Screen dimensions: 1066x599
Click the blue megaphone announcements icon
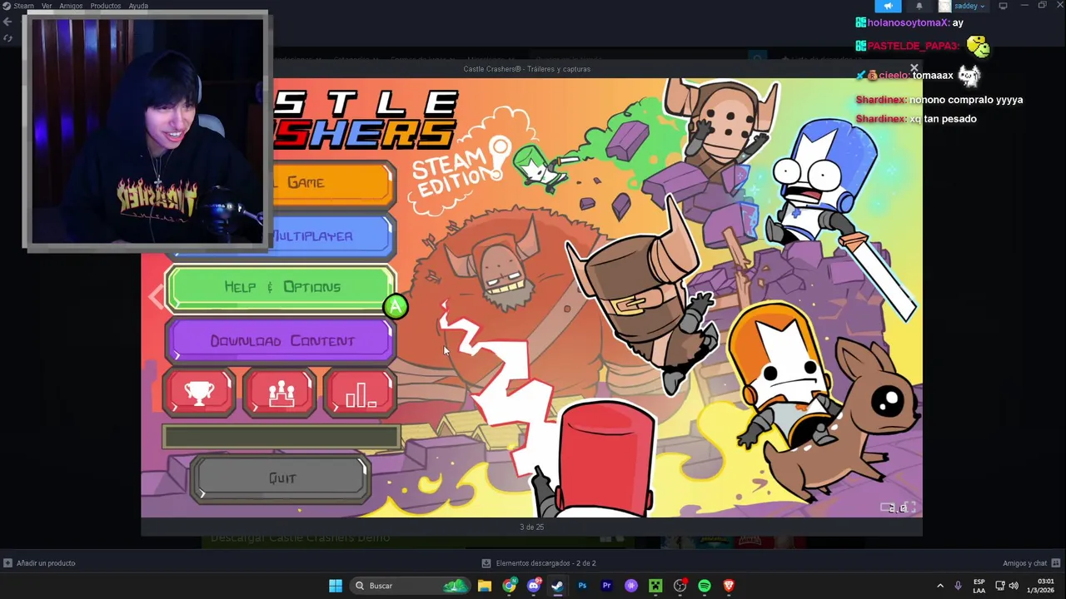(888, 6)
